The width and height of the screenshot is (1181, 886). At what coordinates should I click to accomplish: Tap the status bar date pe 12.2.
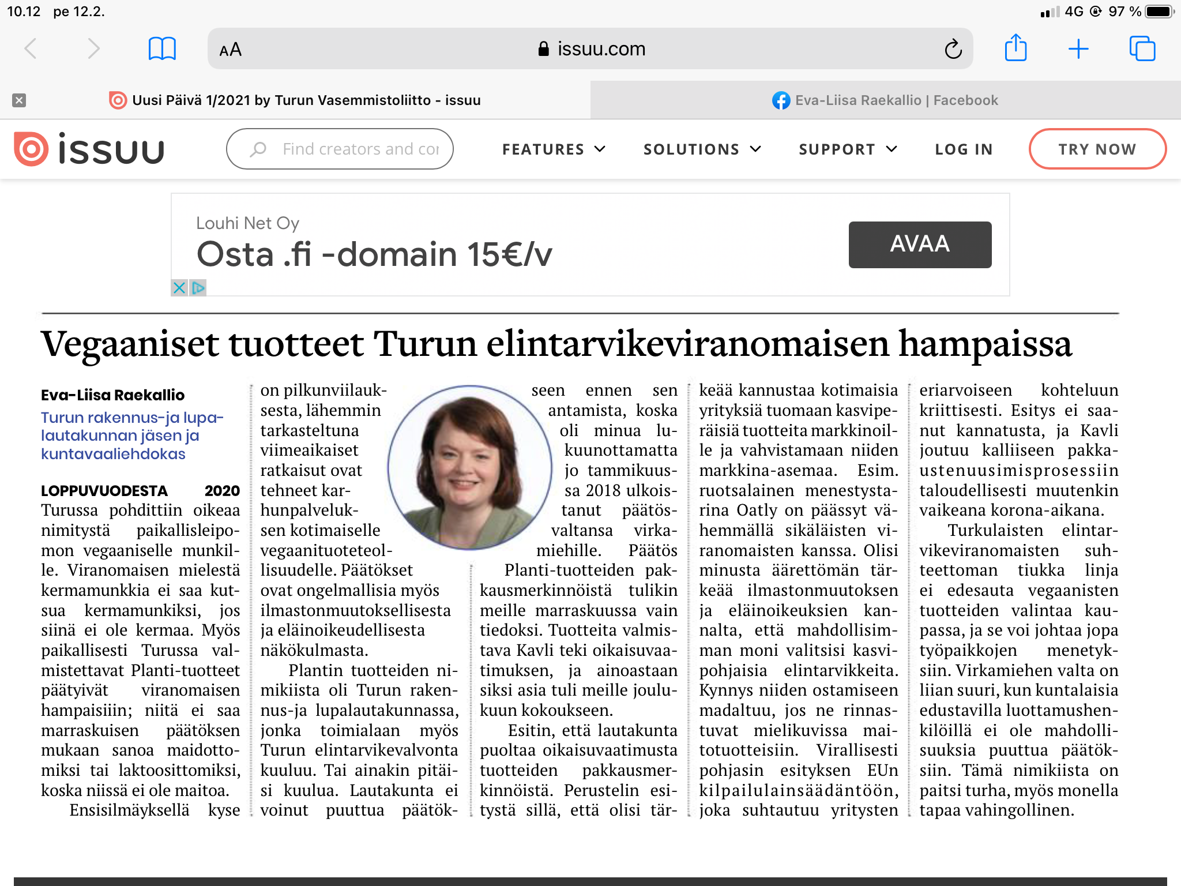(x=79, y=12)
